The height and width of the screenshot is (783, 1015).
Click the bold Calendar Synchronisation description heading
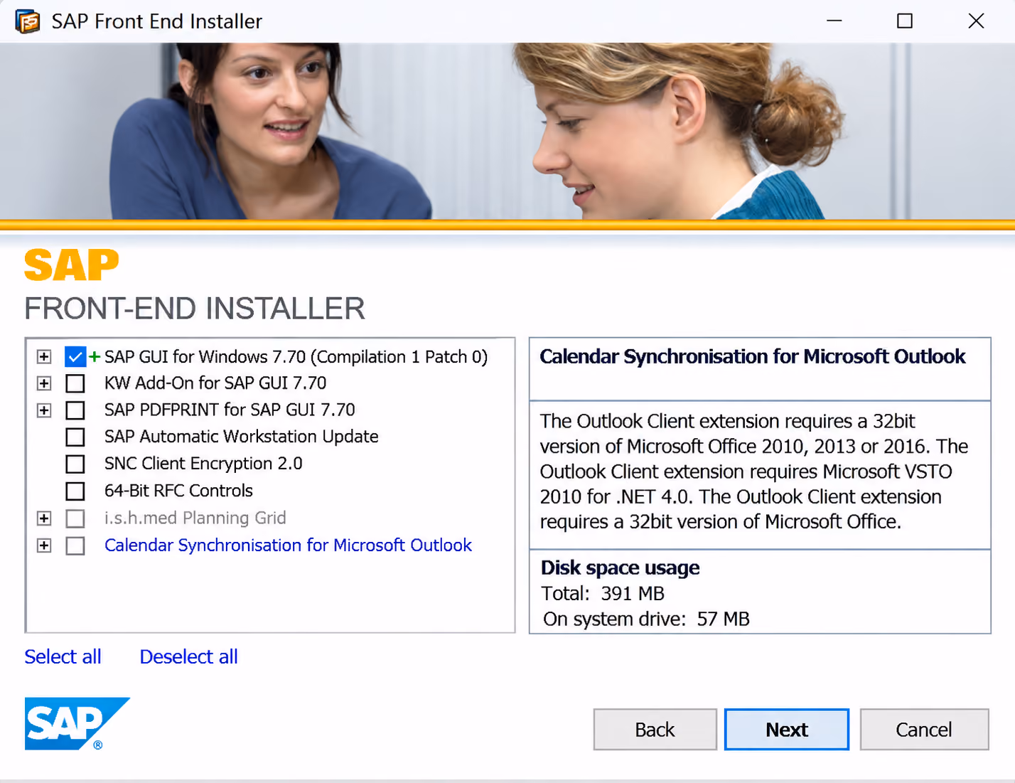(x=752, y=356)
